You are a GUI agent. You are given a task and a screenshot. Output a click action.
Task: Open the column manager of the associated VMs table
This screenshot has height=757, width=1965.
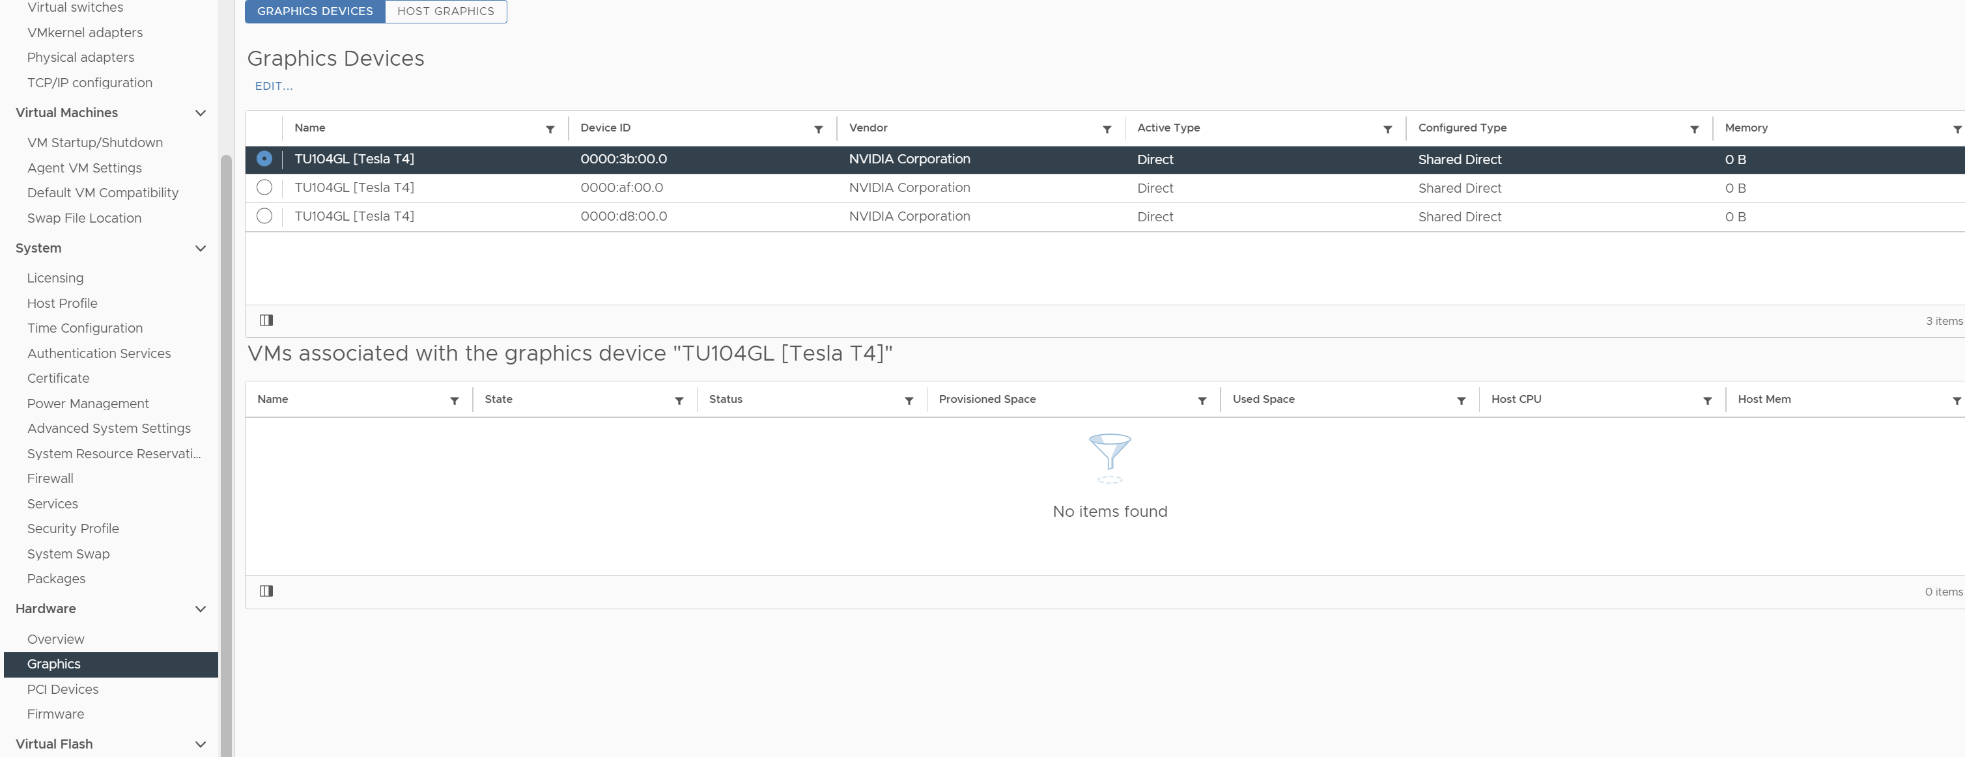coord(266,590)
